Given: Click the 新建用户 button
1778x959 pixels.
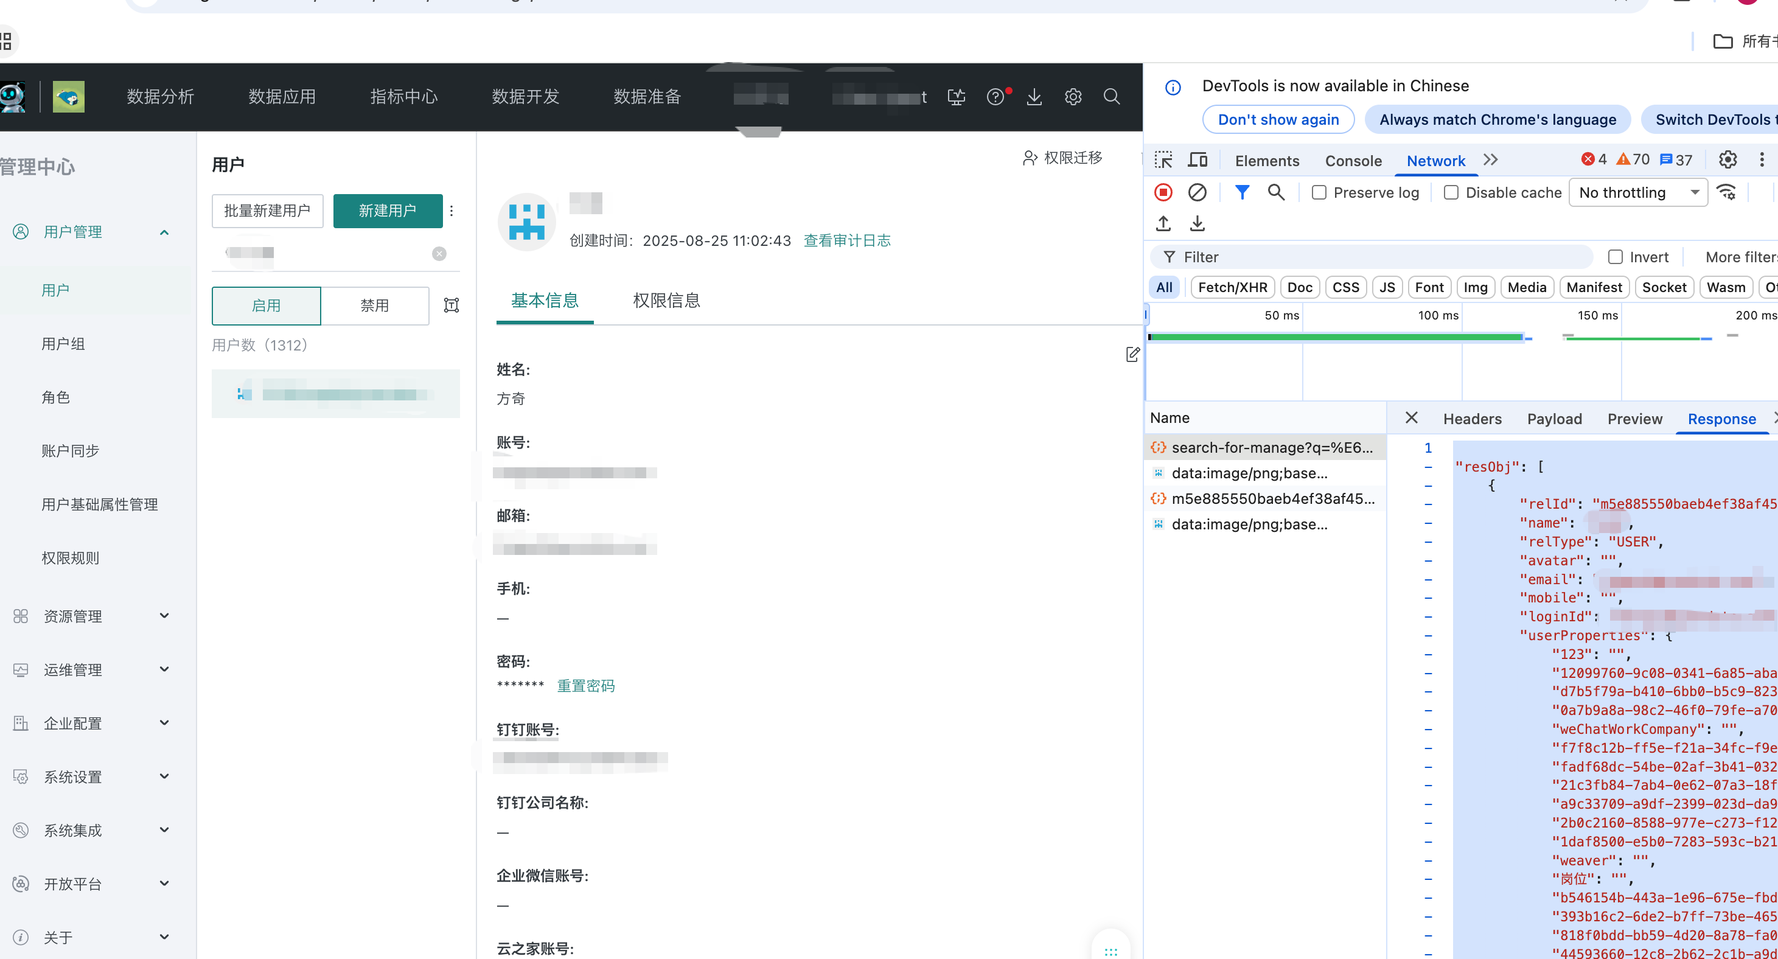Looking at the screenshot, I should coord(387,211).
